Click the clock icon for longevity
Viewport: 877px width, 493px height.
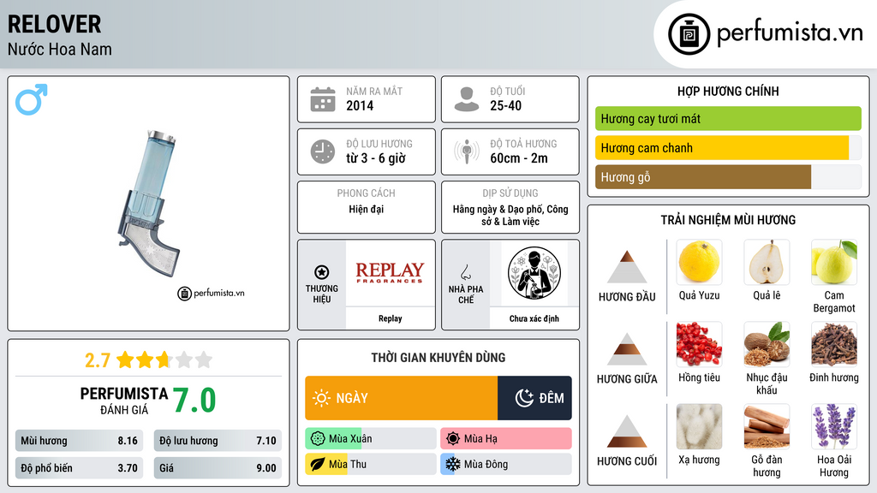coord(323,151)
